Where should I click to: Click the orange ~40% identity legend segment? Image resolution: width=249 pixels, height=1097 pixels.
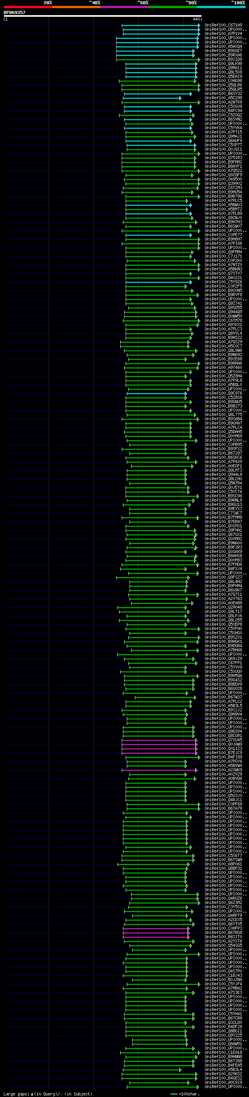76,7
